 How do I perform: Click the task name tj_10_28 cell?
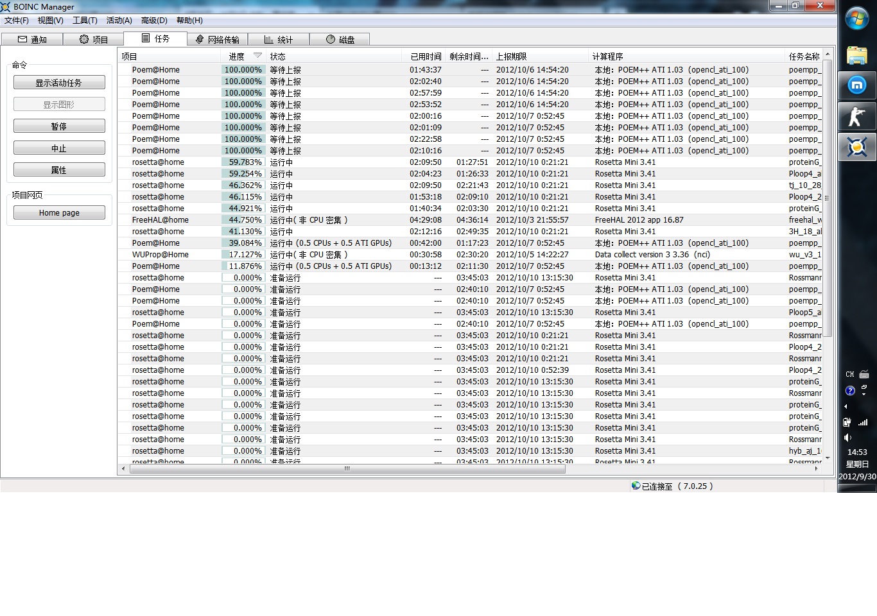(x=805, y=185)
